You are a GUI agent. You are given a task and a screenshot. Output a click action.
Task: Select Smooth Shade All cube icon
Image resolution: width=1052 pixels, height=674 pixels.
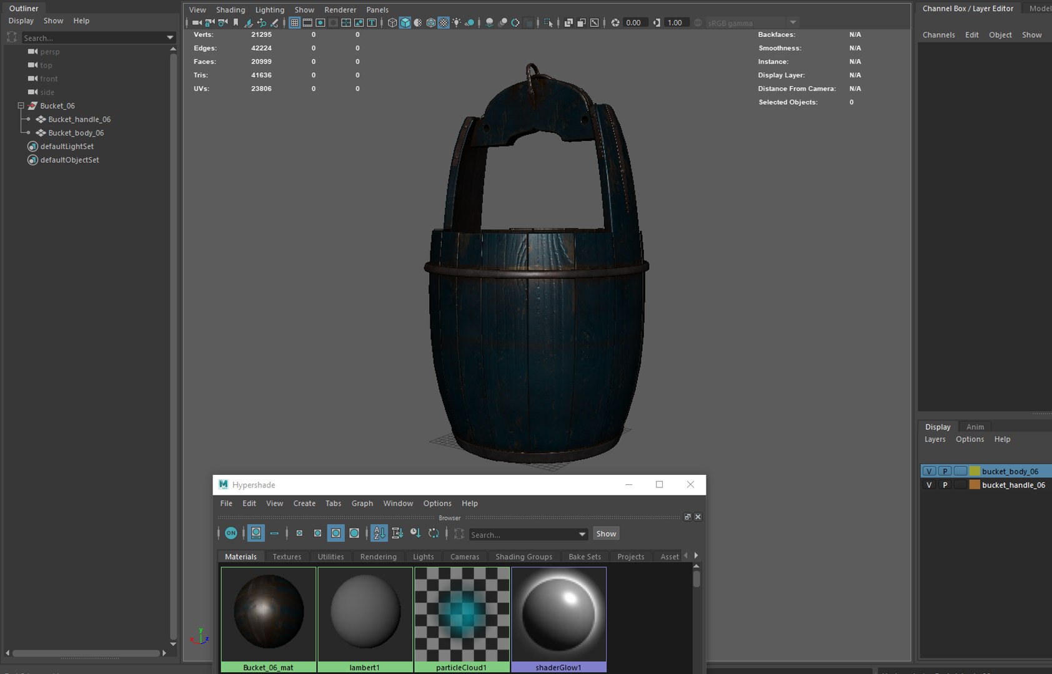click(405, 22)
